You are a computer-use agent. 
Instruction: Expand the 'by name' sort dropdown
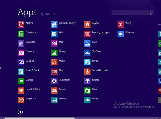[x=49, y=14]
